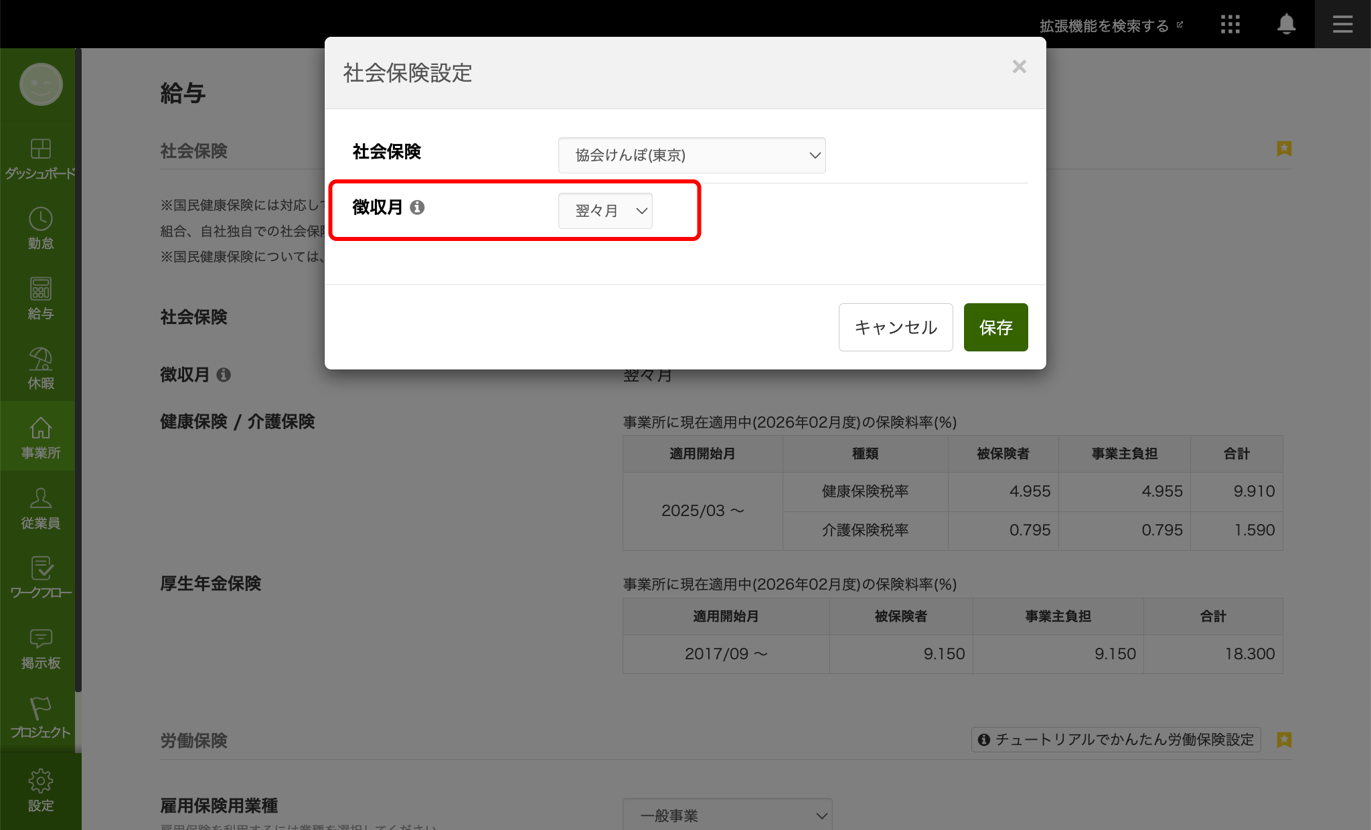1371x830 pixels.
Task: Open the ワークフロー workflow sidebar icon
Action: pos(40,569)
